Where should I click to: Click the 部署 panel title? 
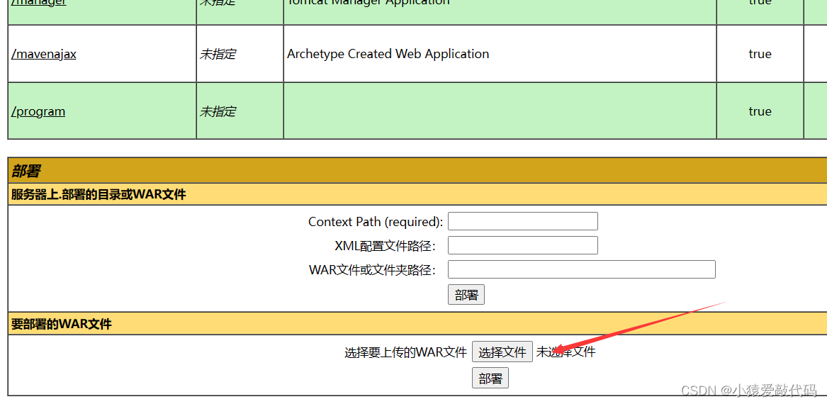click(26, 171)
